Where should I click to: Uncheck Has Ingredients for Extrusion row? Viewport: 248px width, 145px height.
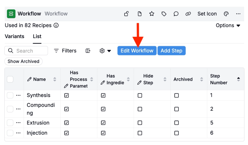coord(103,123)
